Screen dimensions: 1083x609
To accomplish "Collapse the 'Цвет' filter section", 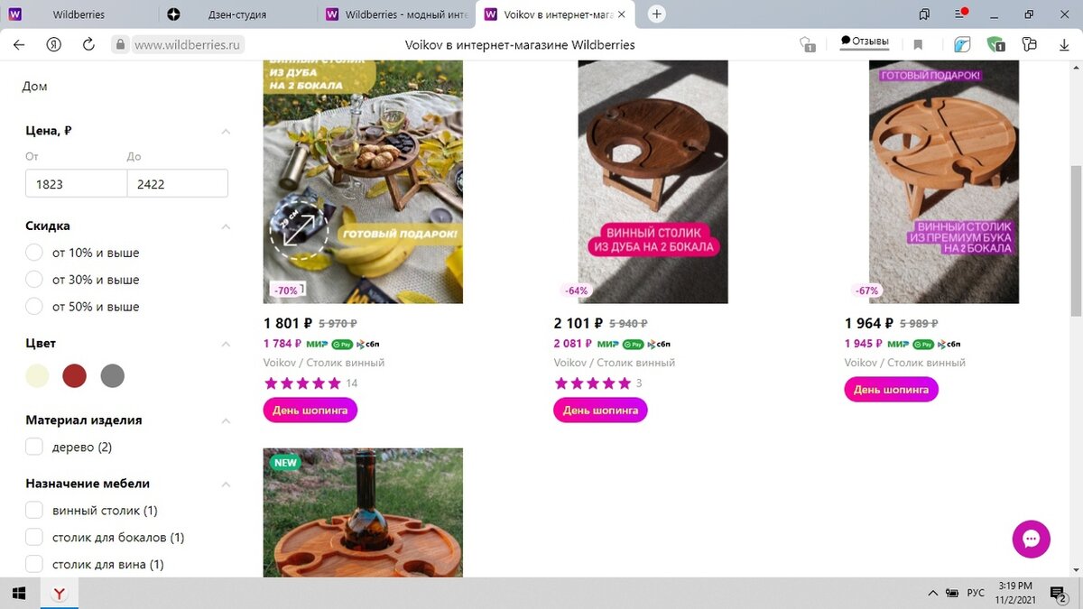I will (226, 344).
